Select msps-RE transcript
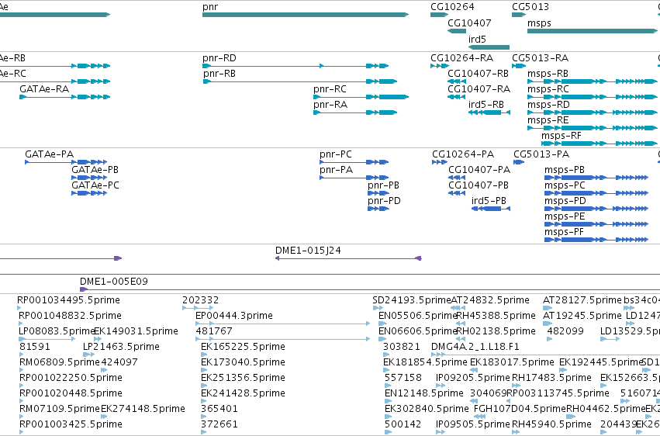 pos(593,128)
